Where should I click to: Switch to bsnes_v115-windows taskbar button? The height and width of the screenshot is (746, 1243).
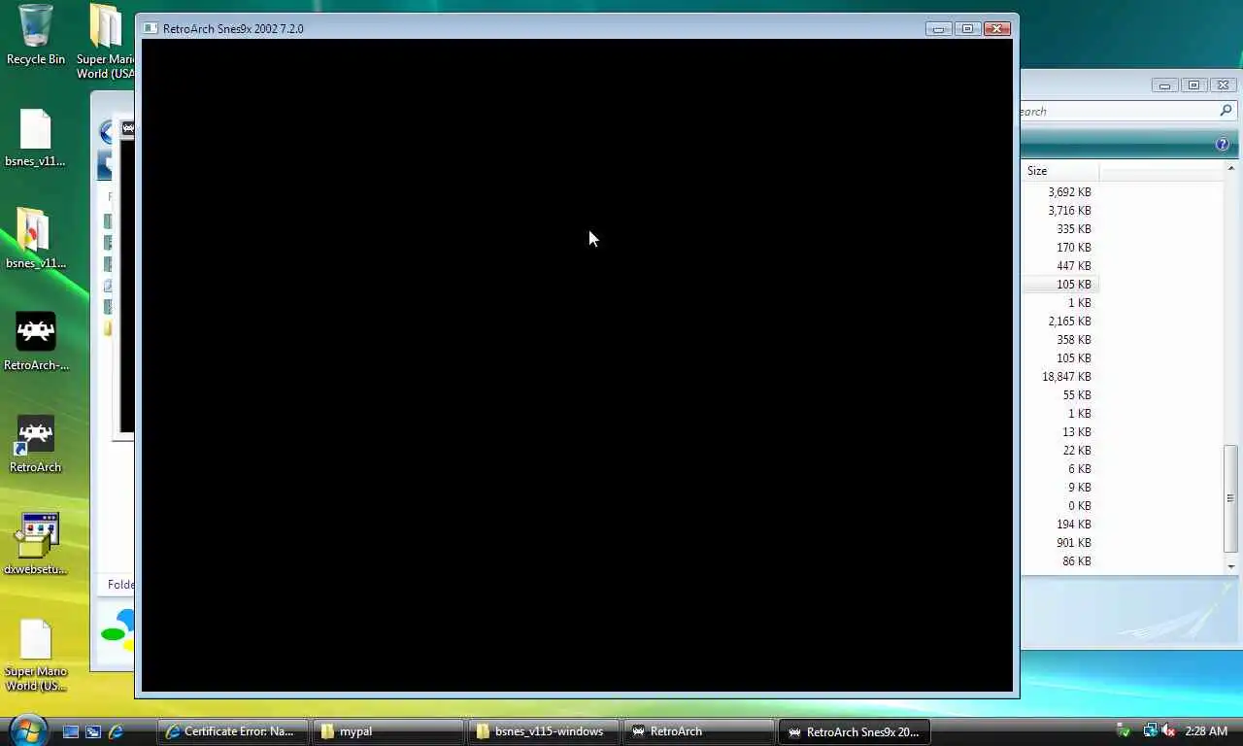point(543,731)
